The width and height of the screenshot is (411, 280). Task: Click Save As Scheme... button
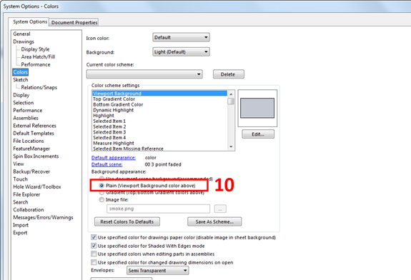pyautogui.click(x=214, y=221)
